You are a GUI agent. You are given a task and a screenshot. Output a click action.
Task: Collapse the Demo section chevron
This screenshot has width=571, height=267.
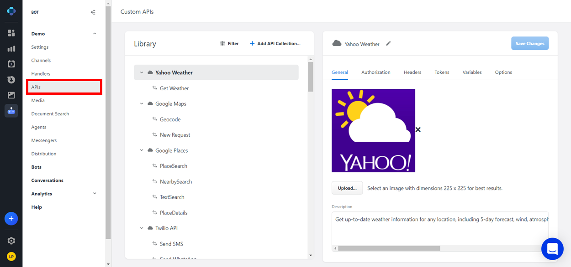(95, 34)
